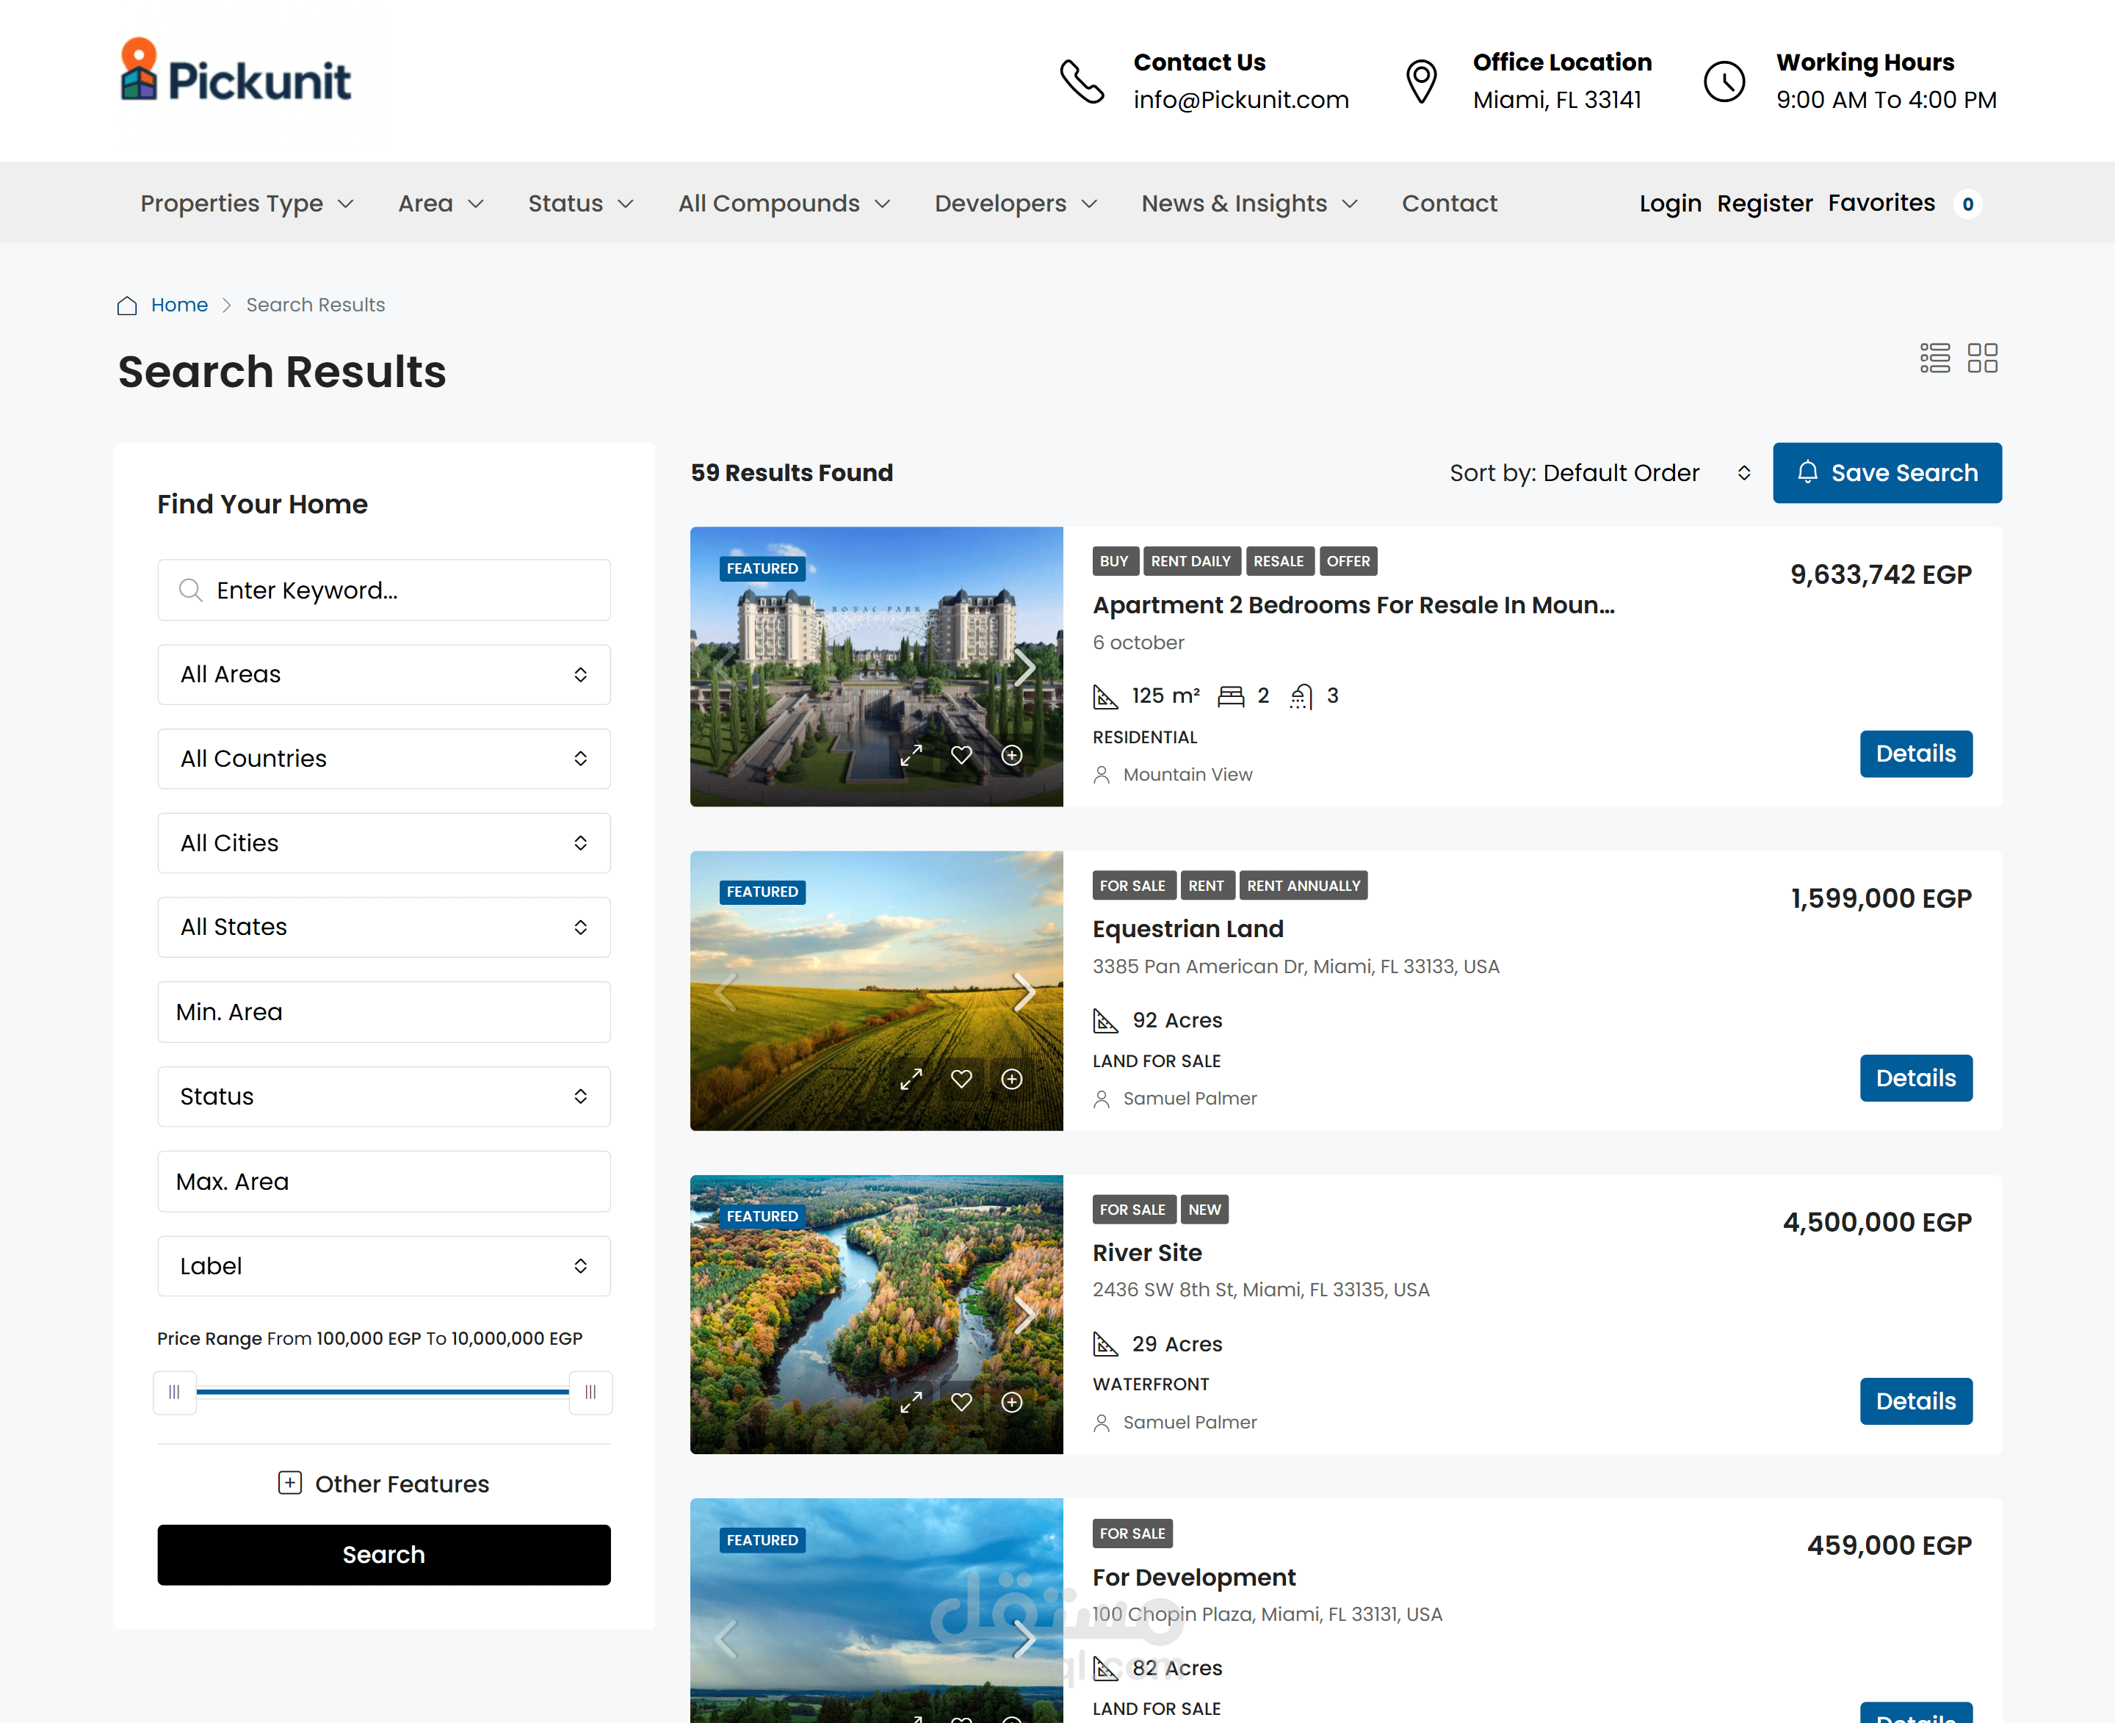Click the Save Search button

coord(1886,474)
